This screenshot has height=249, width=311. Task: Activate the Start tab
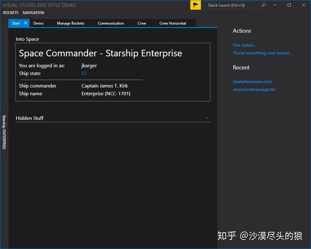tap(16, 23)
